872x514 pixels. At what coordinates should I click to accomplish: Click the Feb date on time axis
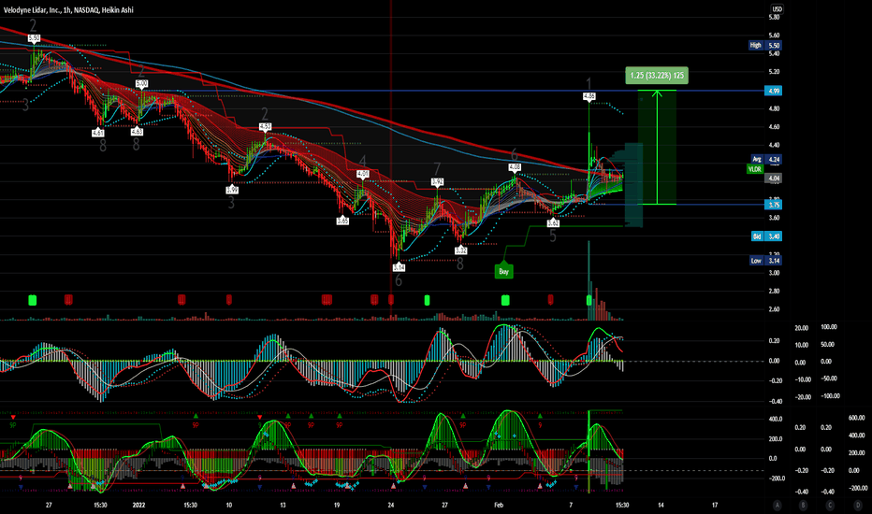499,505
